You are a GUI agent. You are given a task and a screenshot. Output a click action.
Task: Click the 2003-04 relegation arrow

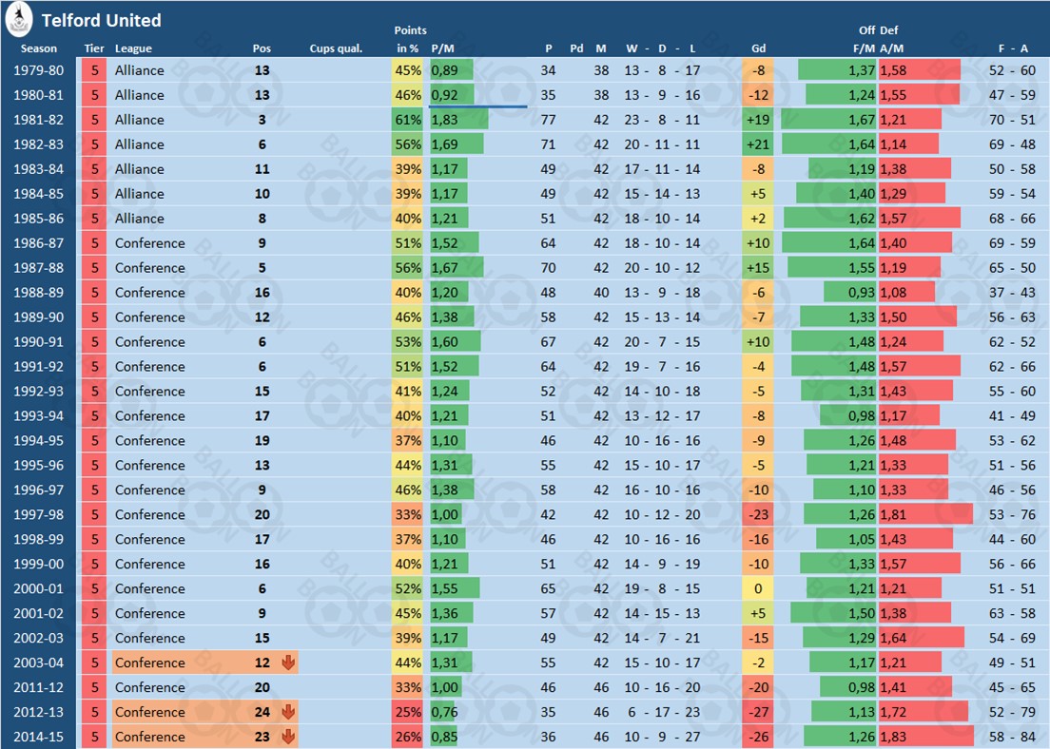click(x=286, y=663)
